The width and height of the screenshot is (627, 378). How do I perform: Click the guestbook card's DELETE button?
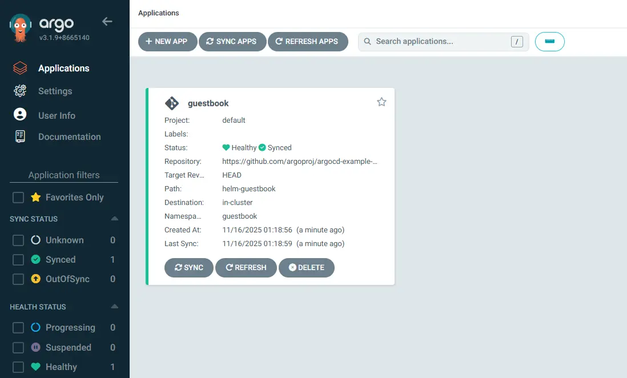click(306, 267)
